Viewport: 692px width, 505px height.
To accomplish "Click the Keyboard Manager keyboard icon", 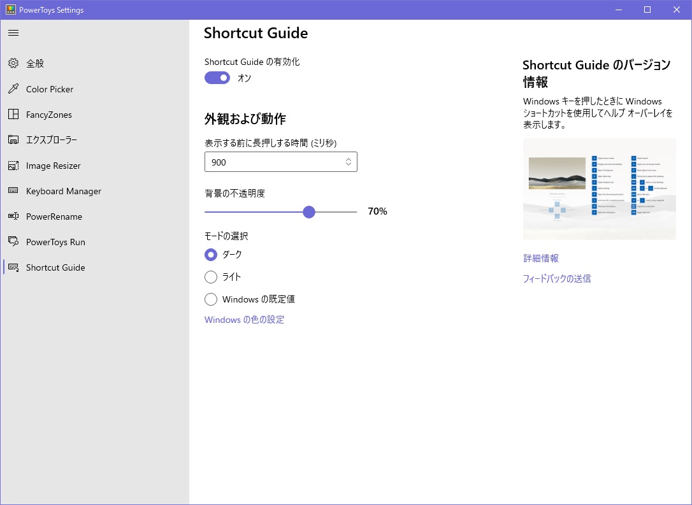I will [x=13, y=191].
